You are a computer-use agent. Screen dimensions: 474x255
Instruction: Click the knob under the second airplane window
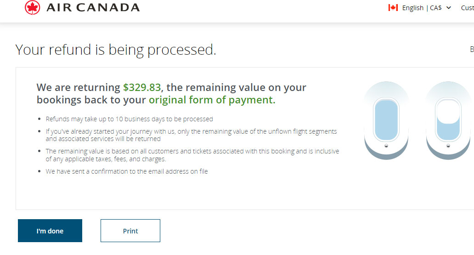[448, 146]
